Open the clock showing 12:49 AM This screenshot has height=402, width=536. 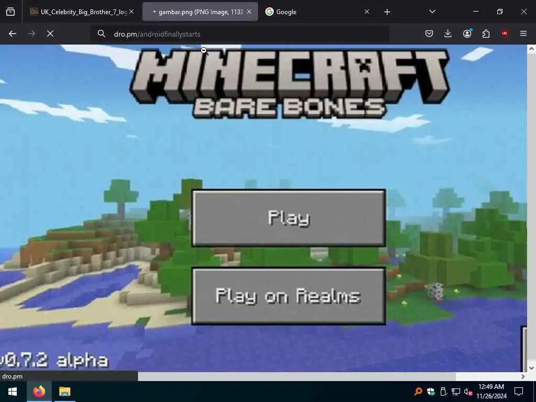[x=492, y=392]
